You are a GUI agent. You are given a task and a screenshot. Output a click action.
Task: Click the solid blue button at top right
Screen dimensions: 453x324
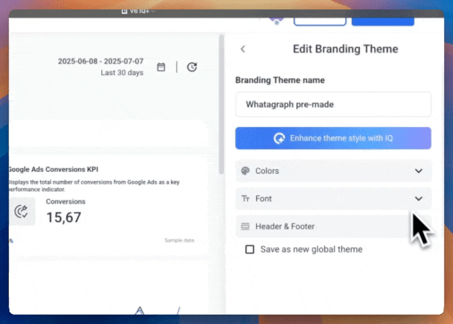383,21
